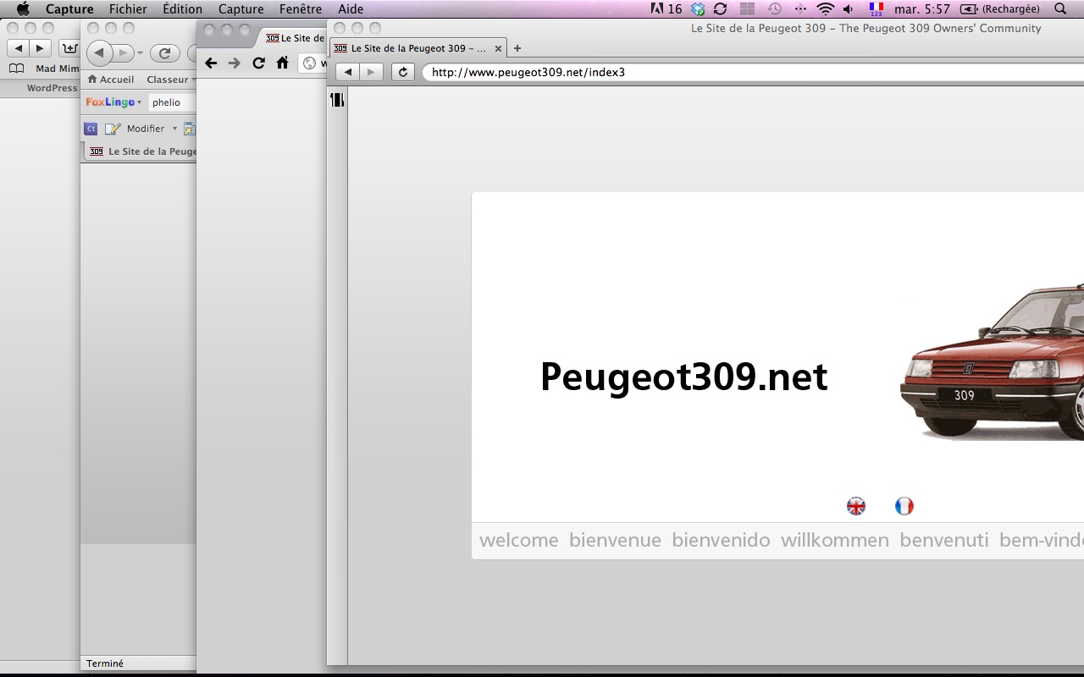Viewport: 1084px width, 677px height.
Task: Select Firefox tab Le Site de la Peuge
Action: pos(142,151)
